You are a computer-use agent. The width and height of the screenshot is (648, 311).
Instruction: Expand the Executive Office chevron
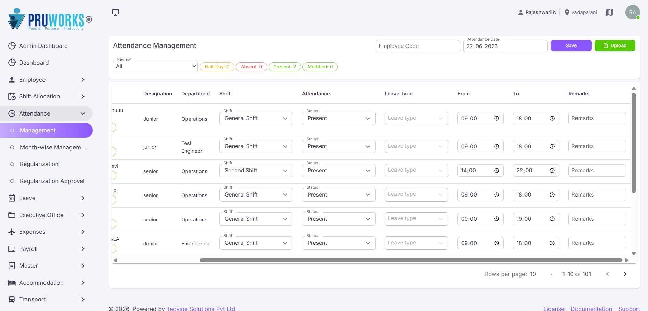pos(83,215)
